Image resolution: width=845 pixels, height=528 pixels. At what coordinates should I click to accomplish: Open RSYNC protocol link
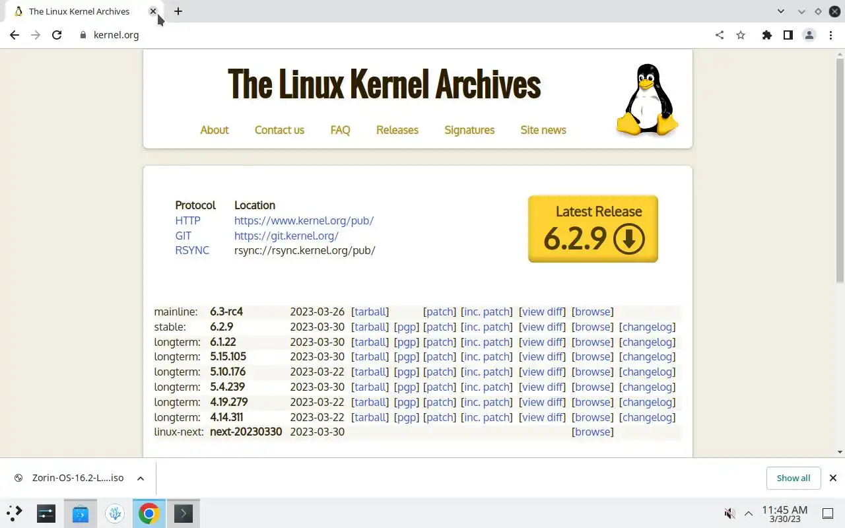192,250
